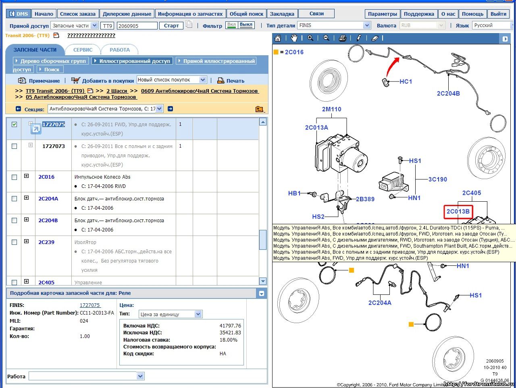Screen dimensions: 516x388
Task: Zoom in on the parts diagram
Action: 310,38
